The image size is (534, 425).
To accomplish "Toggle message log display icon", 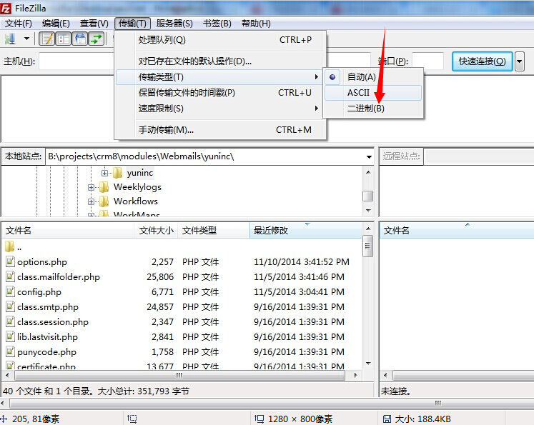I will (46, 39).
